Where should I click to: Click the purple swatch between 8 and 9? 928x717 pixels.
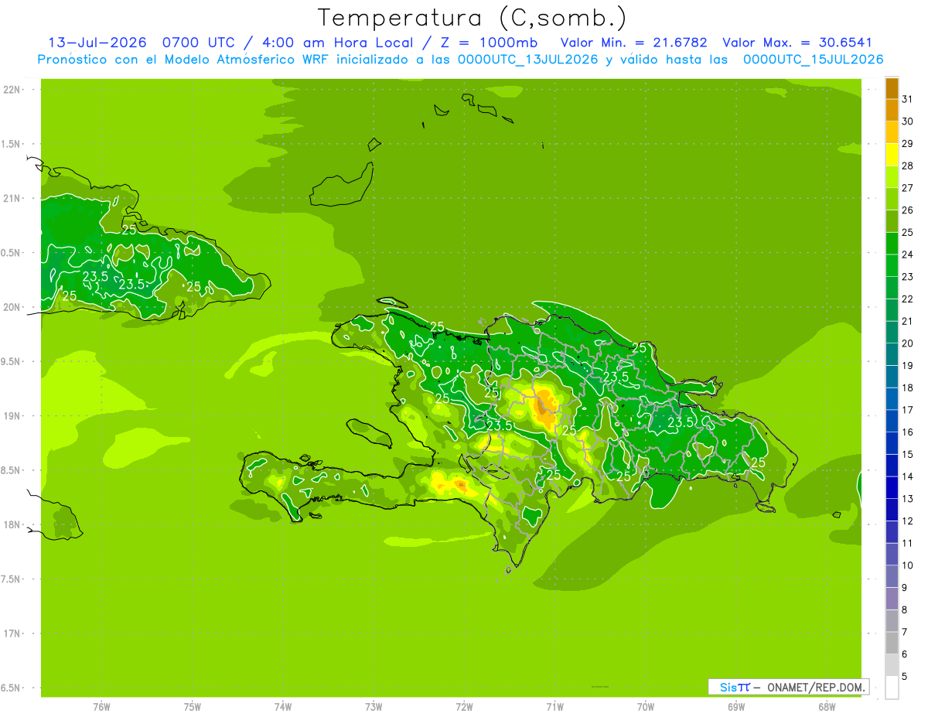click(x=892, y=599)
